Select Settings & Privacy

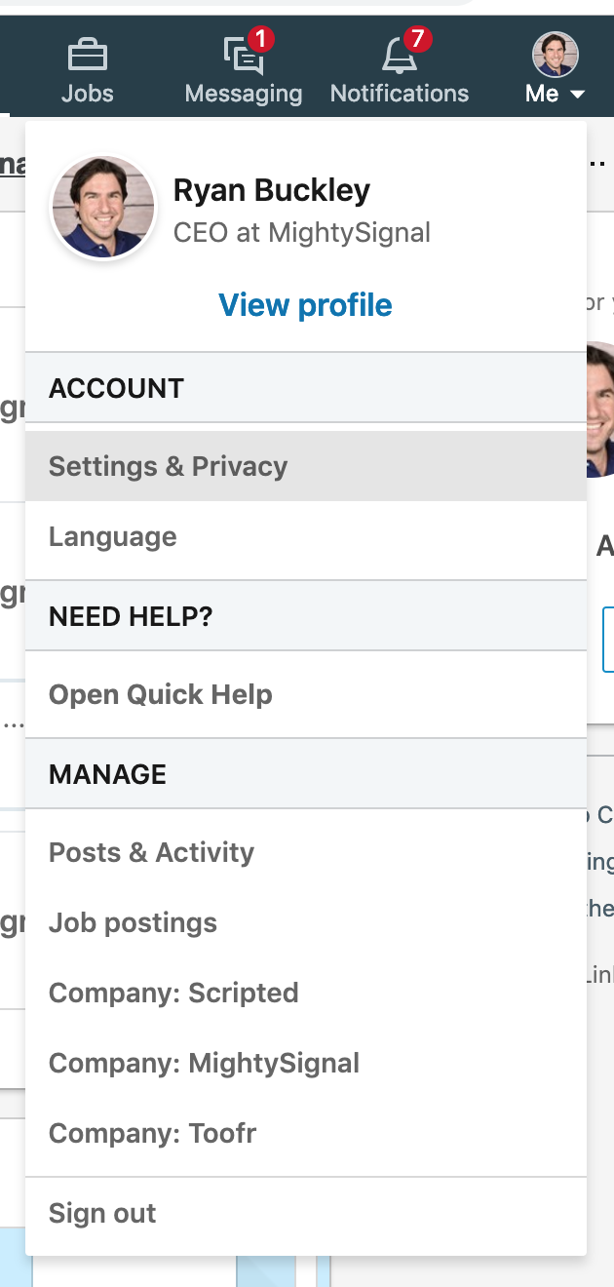click(x=168, y=466)
